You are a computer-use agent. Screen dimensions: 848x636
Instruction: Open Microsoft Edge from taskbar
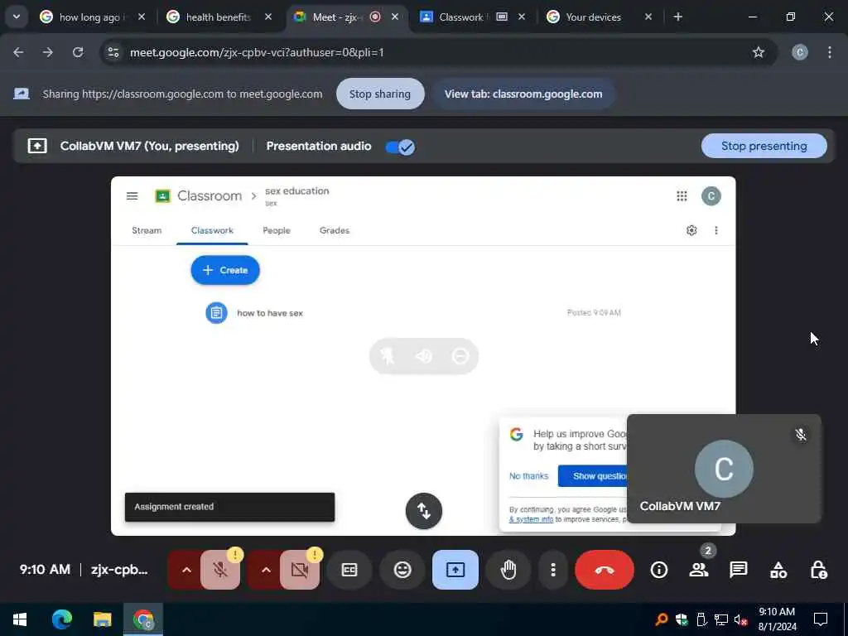(61, 619)
